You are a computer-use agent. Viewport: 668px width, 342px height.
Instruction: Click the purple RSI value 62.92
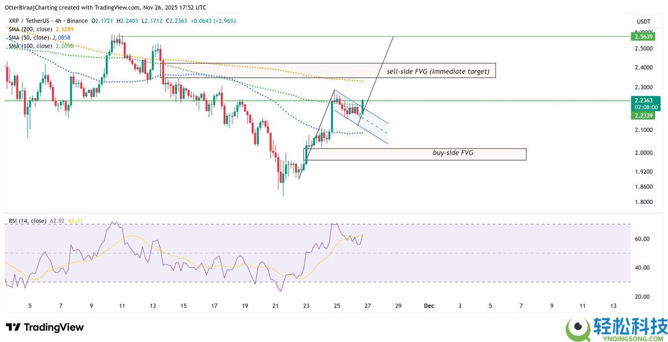tap(57, 221)
